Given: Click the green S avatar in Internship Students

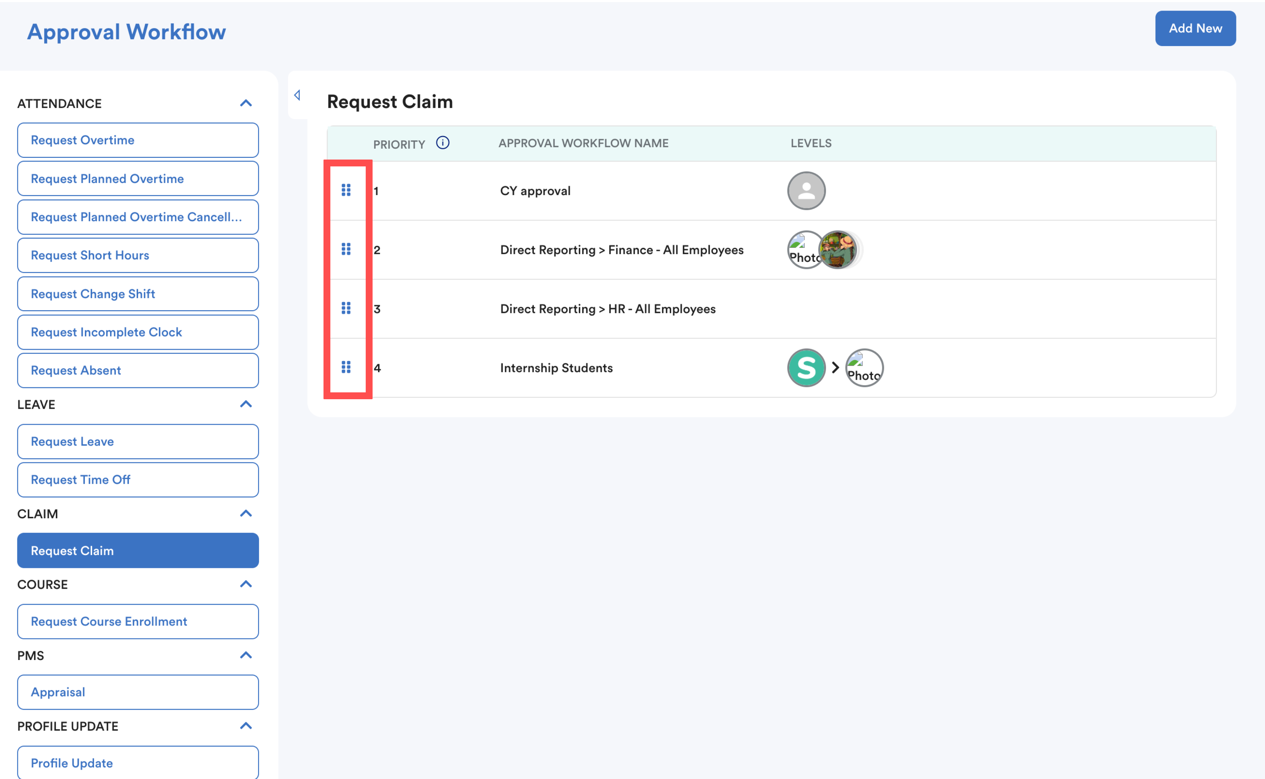Looking at the screenshot, I should pyautogui.click(x=806, y=368).
